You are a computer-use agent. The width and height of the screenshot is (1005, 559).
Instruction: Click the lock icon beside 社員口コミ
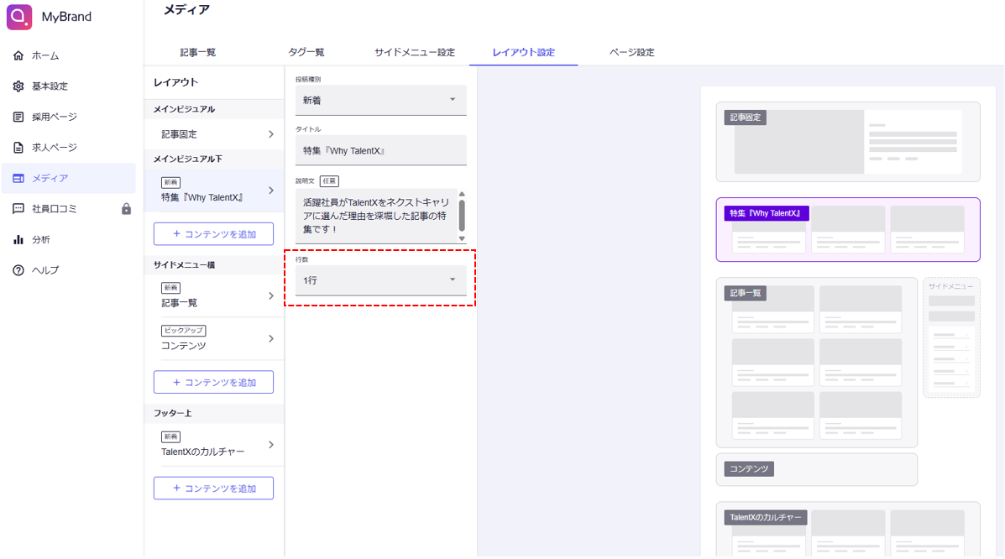tap(126, 209)
